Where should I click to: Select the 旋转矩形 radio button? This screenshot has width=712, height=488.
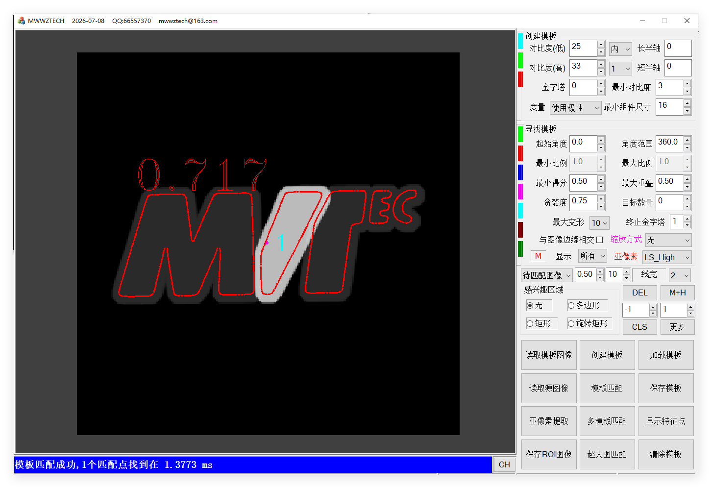point(571,323)
